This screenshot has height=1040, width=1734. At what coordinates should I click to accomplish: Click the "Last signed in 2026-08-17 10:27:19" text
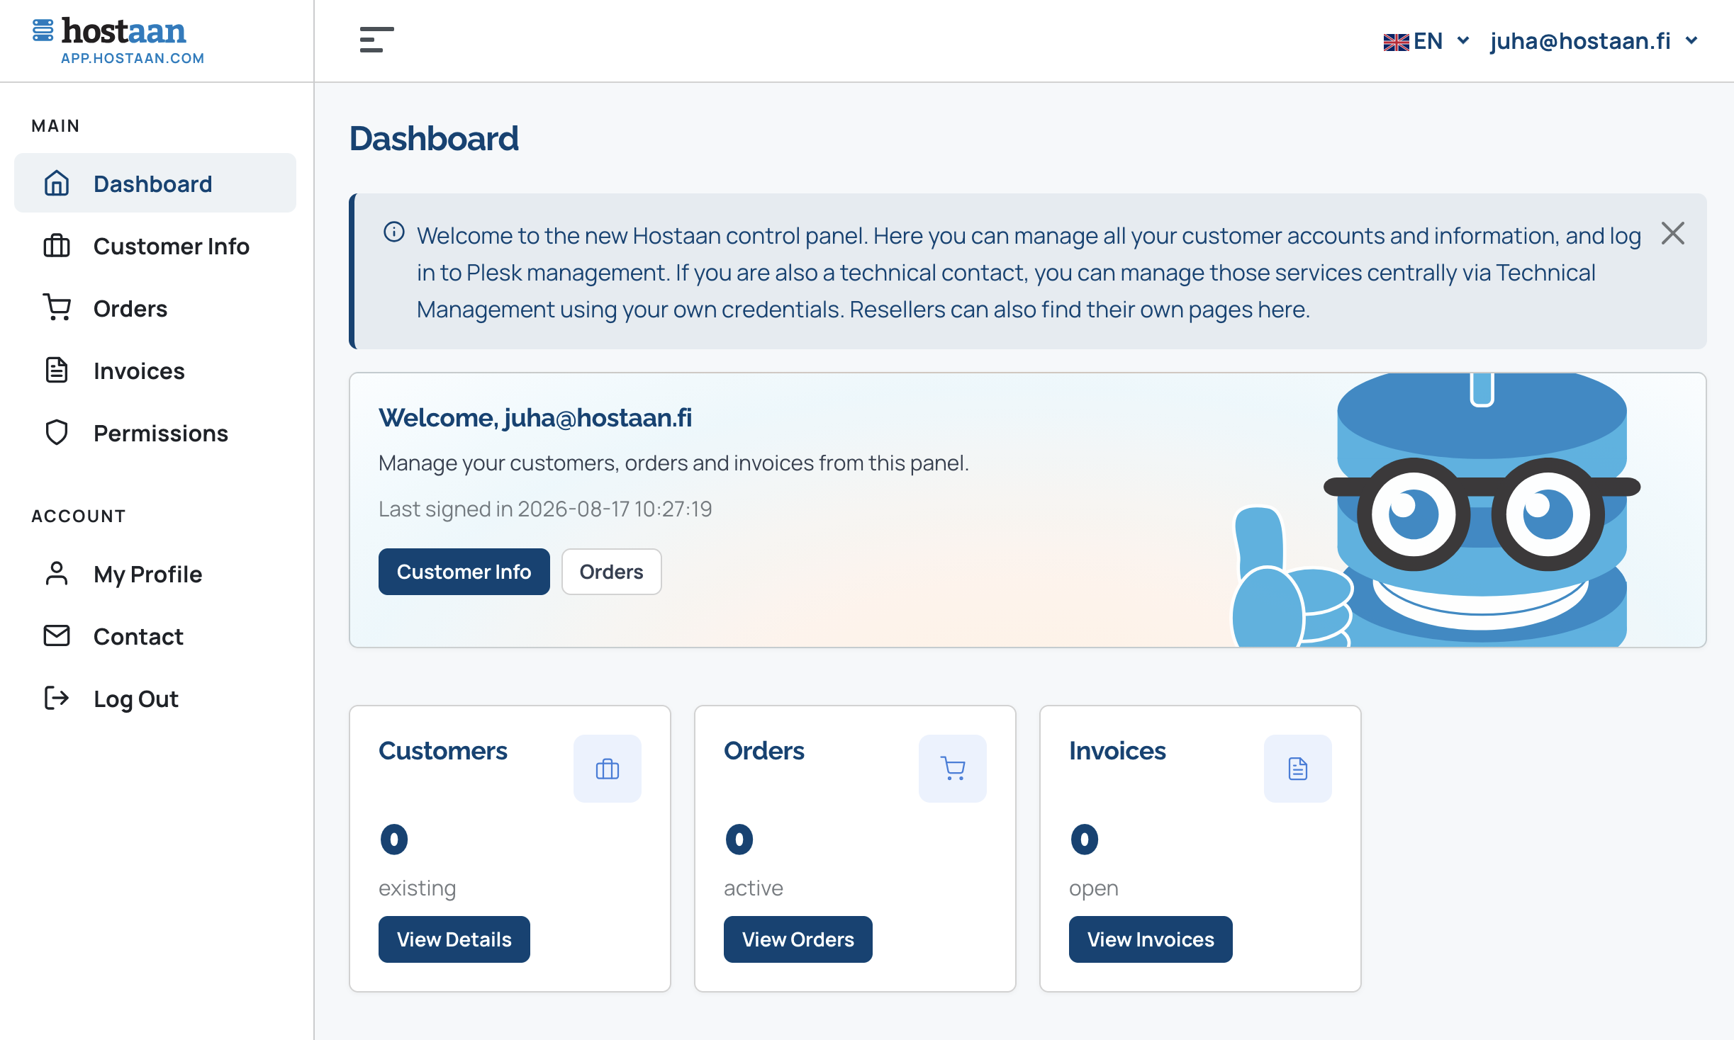point(545,509)
